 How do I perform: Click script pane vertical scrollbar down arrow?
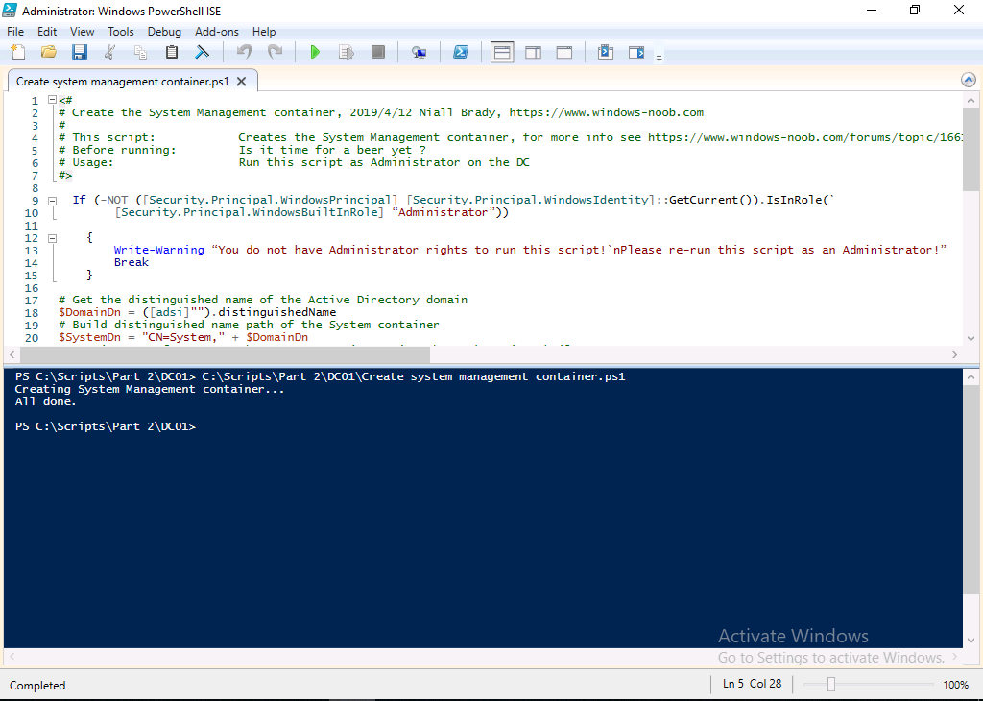(x=971, y=339)
